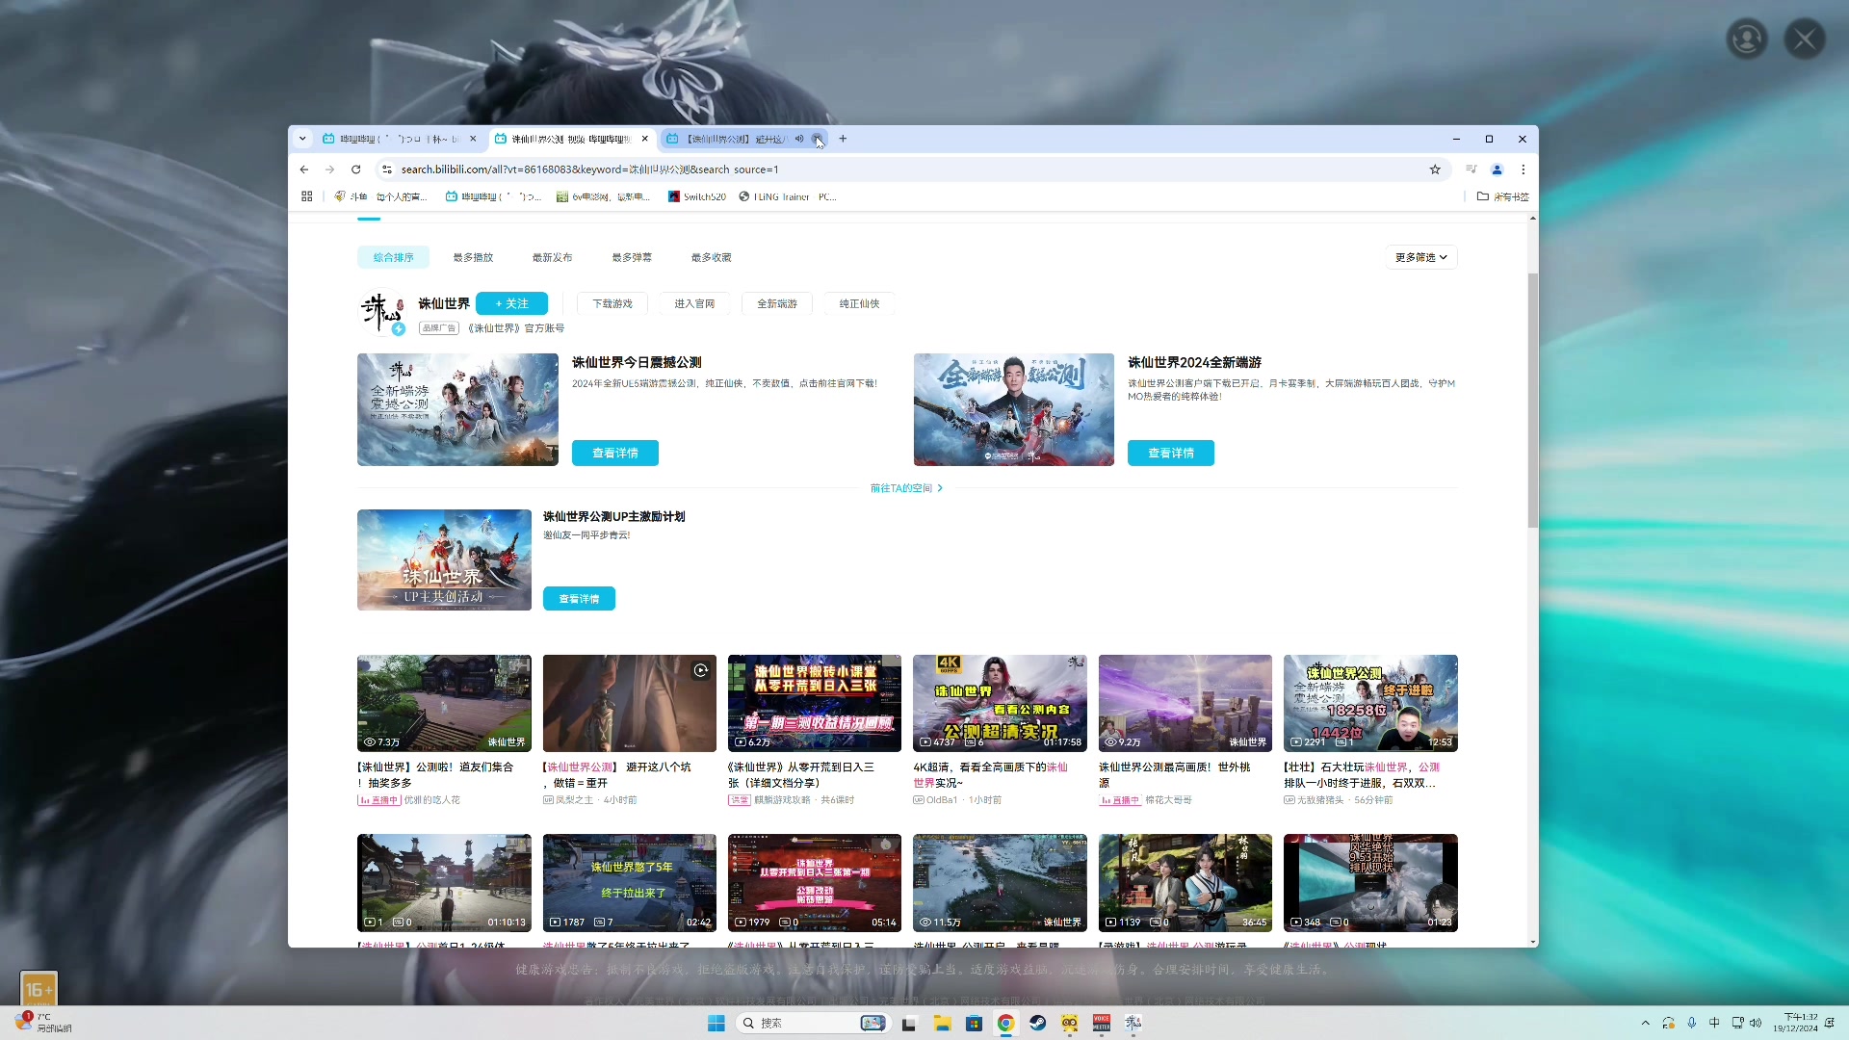The width and height of the screenshot is (1849, 1040).
Task: Open the apps grid in bookmarks bar
Action: [307, 196]
